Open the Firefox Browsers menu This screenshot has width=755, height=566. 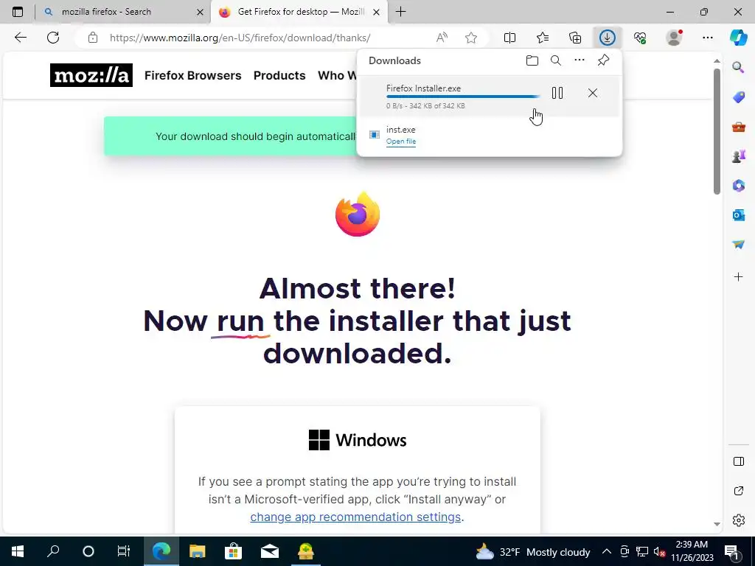tap(192, 76)
